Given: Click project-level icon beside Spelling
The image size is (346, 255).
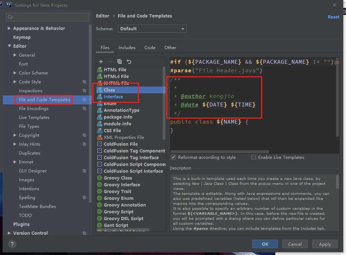Looking at the screenshot, I should tap(84, 197).
